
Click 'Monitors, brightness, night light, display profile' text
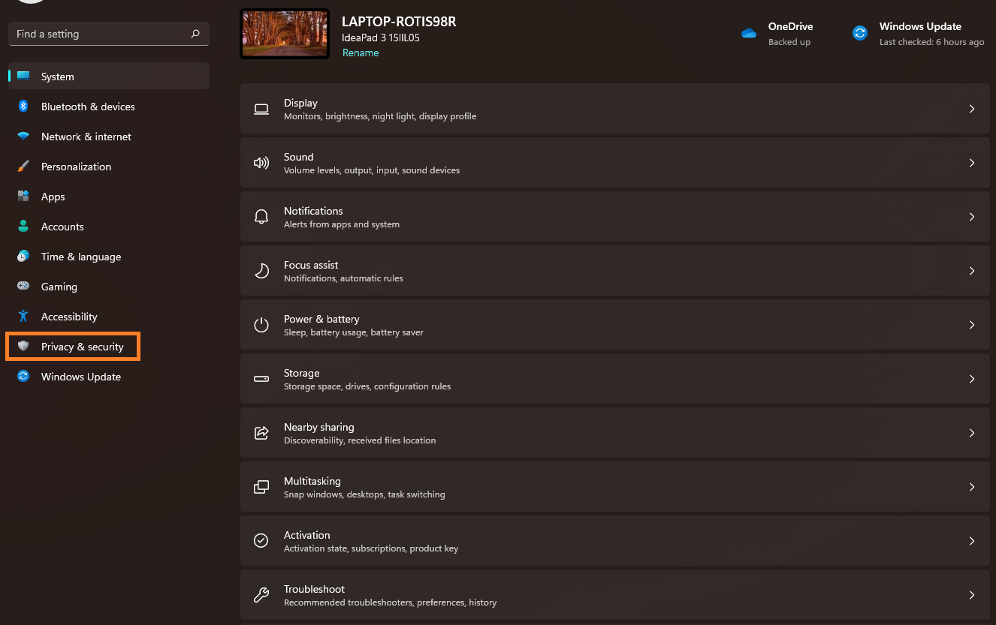[x=380, y=116]
